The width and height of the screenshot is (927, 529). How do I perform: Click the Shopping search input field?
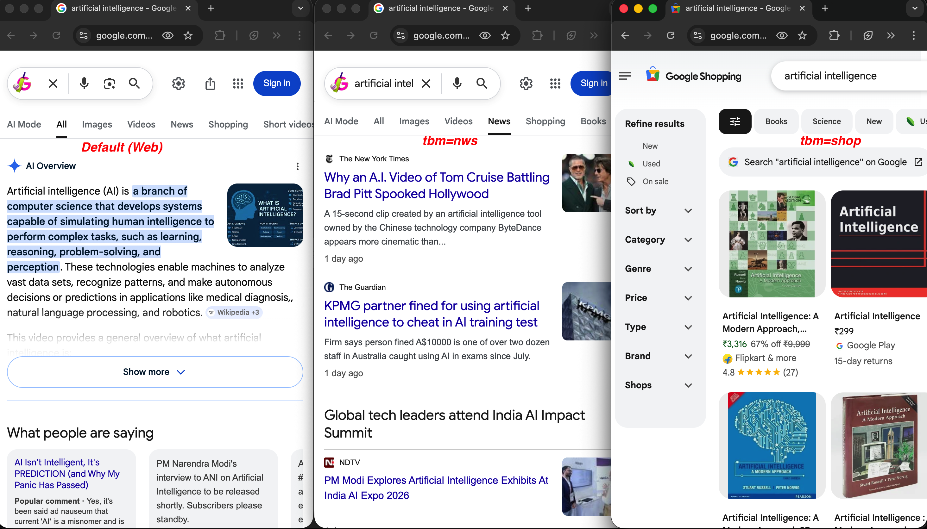[x=836, y=76]
